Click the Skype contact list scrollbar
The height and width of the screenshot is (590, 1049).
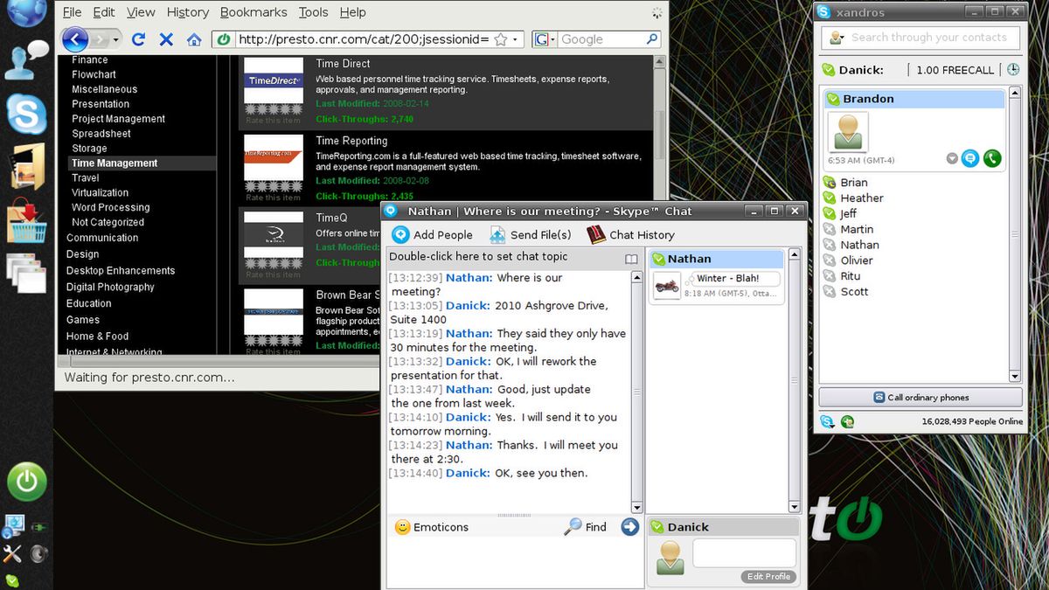point(1015,233)
